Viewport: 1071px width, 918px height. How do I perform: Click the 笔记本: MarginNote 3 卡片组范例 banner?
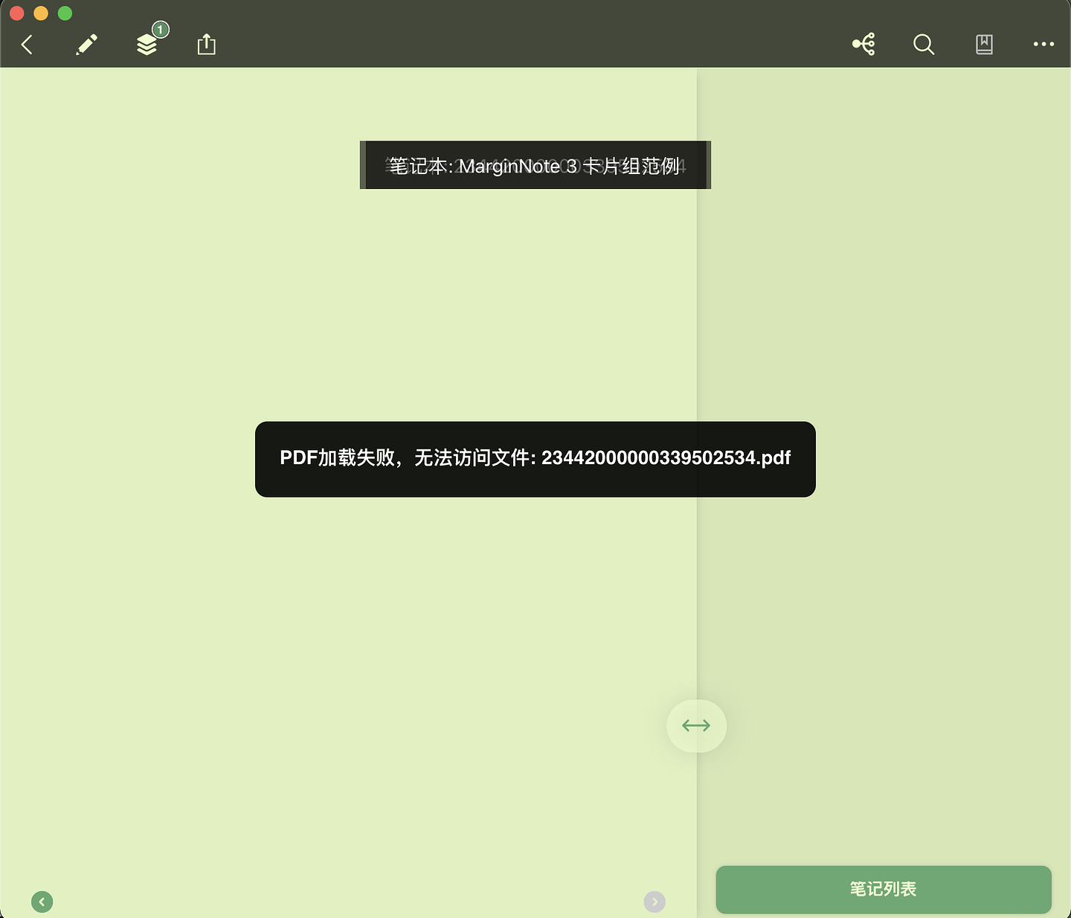(535, 164)
